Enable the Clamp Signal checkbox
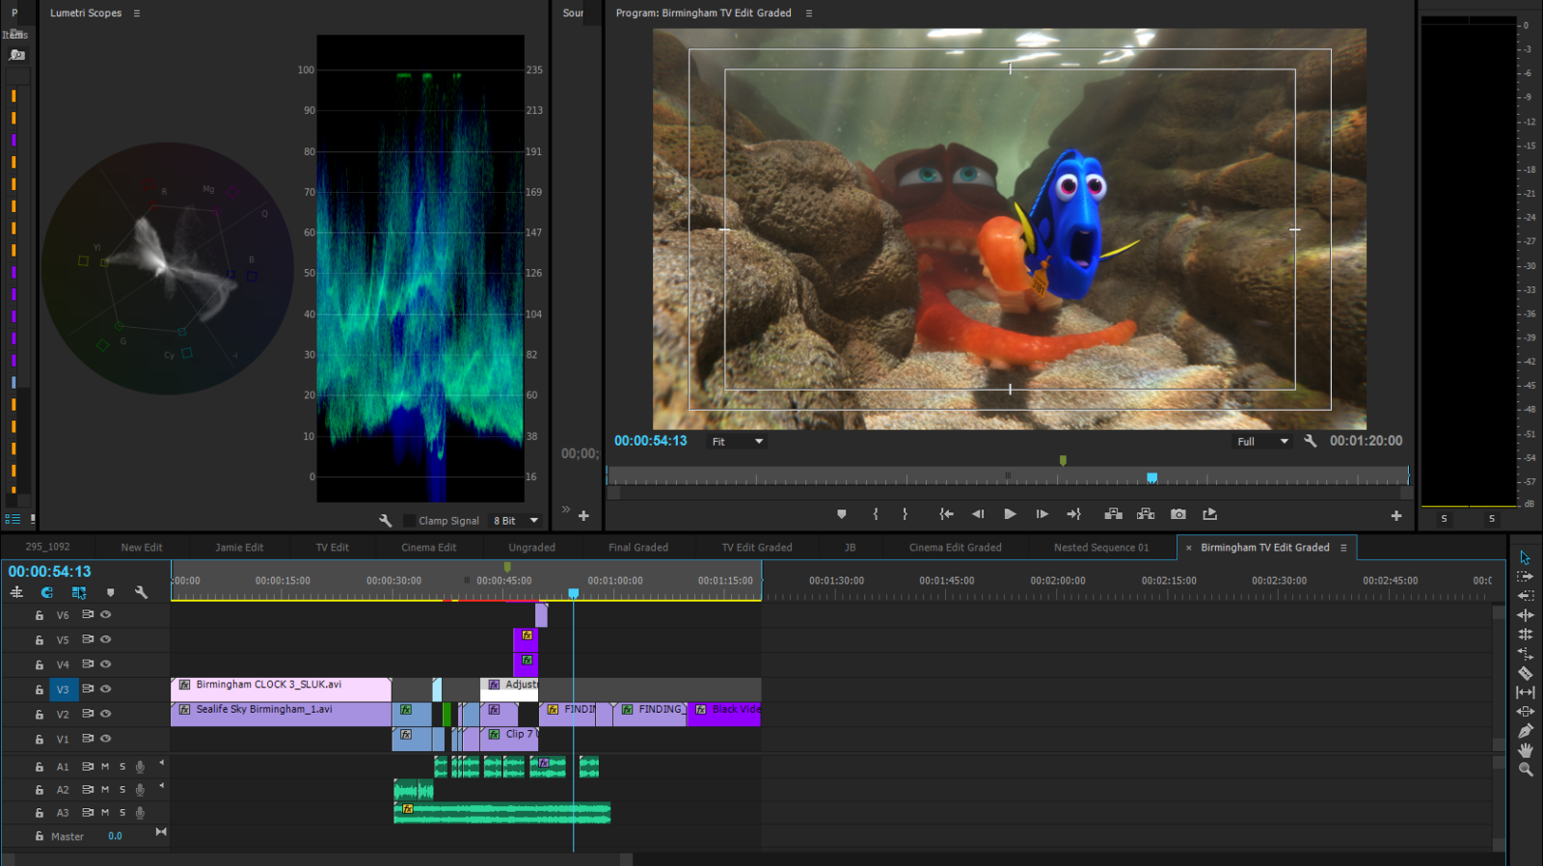 pyautogui.click(x=409, y=521)
